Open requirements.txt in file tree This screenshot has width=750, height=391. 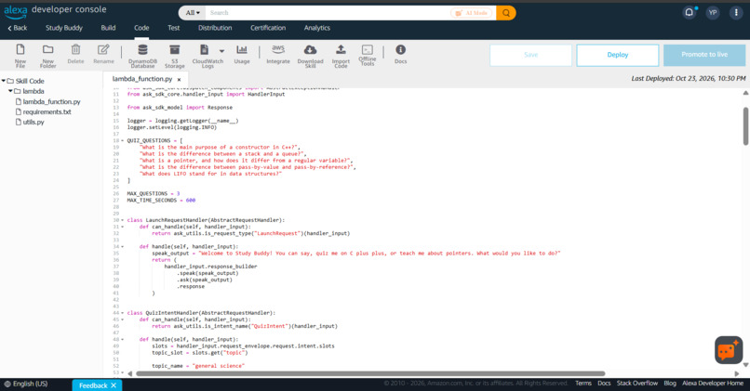tap(47, 111)
